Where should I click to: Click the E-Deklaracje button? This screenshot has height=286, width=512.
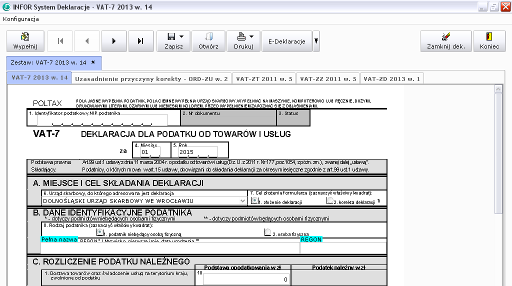286,41
